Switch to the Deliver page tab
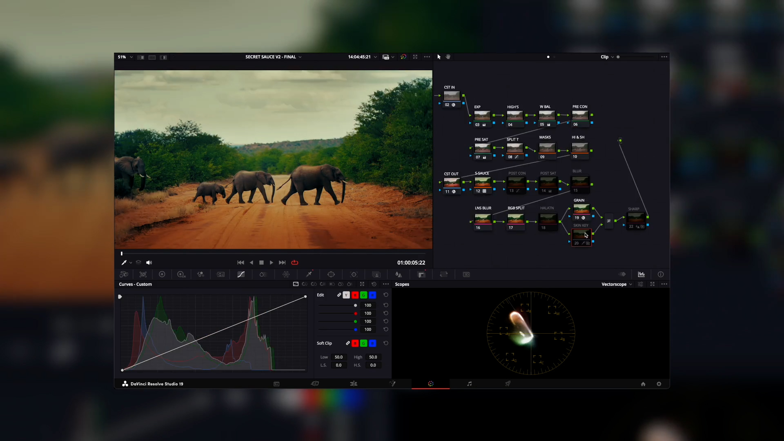 tap(508, 384)
